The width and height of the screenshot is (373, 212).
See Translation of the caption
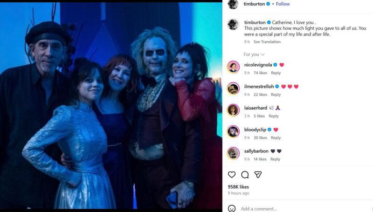(x=267, y=42)
